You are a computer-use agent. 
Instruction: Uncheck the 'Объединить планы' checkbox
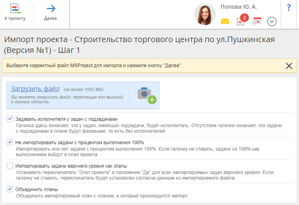(x=10, y=189)
